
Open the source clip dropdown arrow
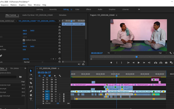[x=16, y=21]
